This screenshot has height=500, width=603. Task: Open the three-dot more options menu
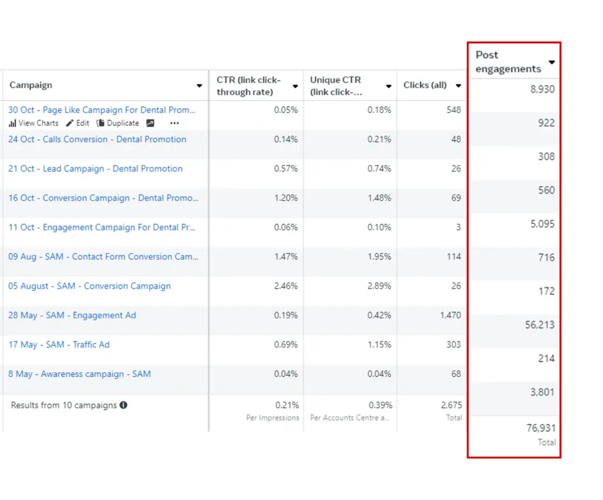pyautogui.click(x=174, y=123)
